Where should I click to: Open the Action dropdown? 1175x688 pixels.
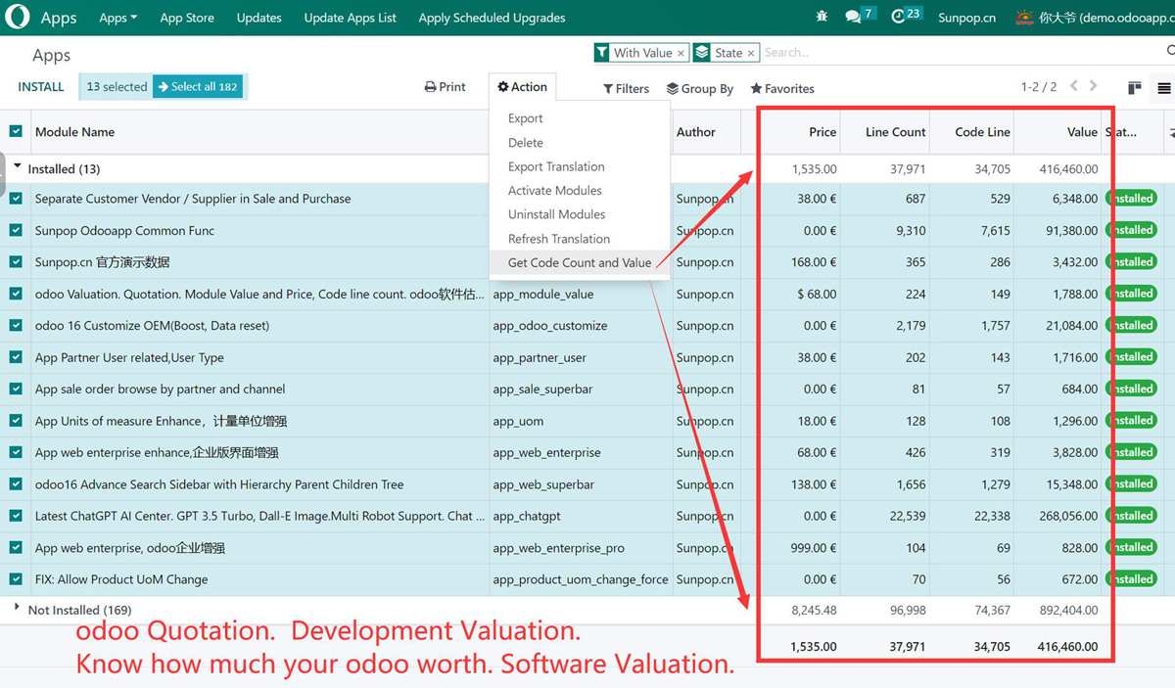(523, 87)
